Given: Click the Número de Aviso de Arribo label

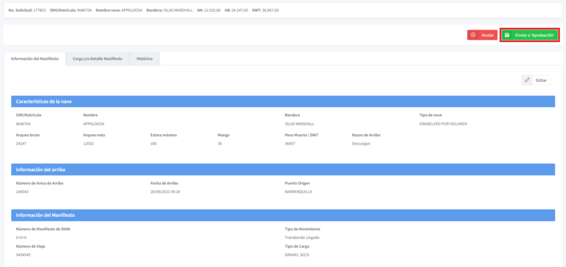Looking at the screenshot, I should pyautogui.click(x=40, y=183).
